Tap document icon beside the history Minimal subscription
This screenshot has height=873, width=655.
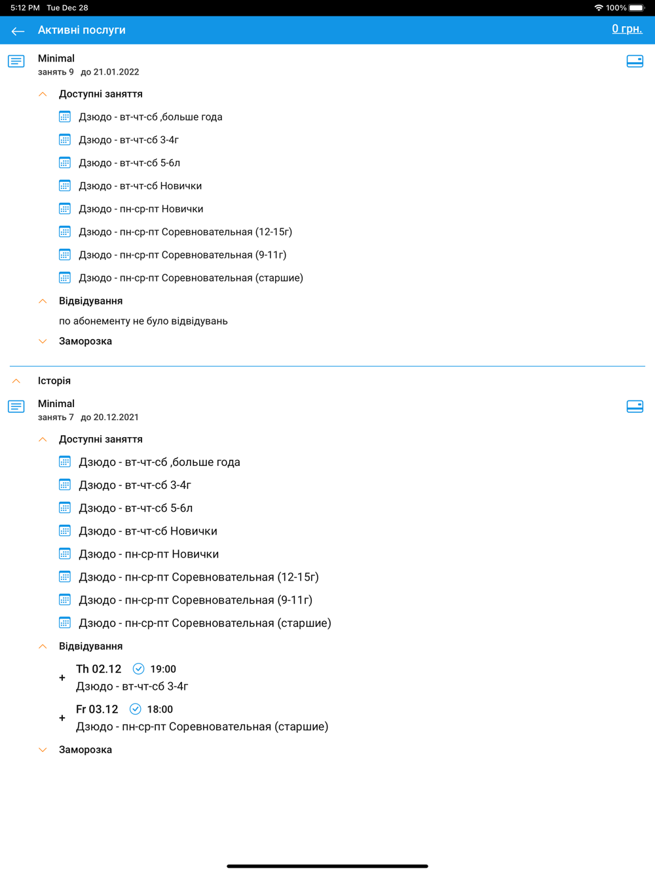16,406
